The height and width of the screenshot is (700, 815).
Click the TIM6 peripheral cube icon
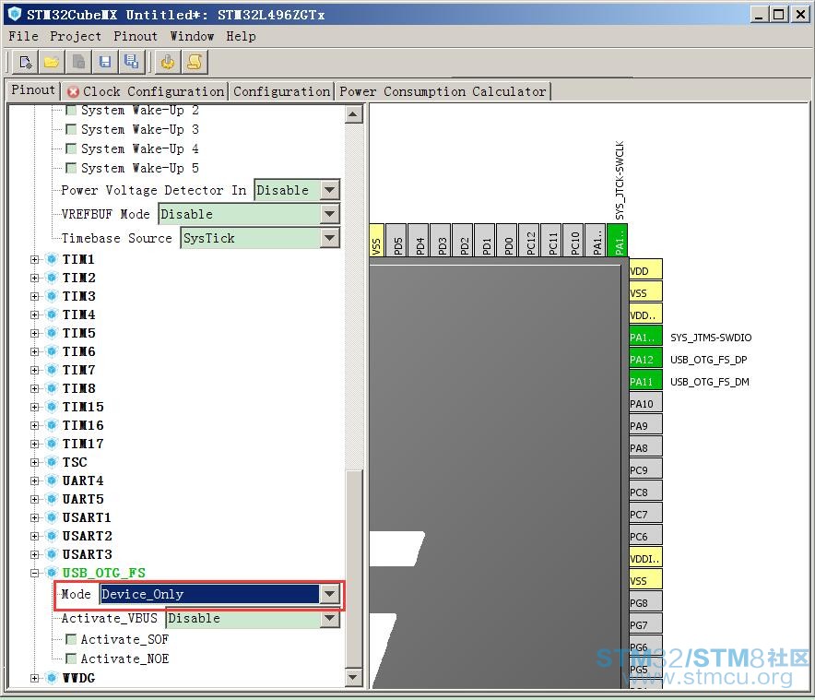pyautogui.click(x=52, y=351)
